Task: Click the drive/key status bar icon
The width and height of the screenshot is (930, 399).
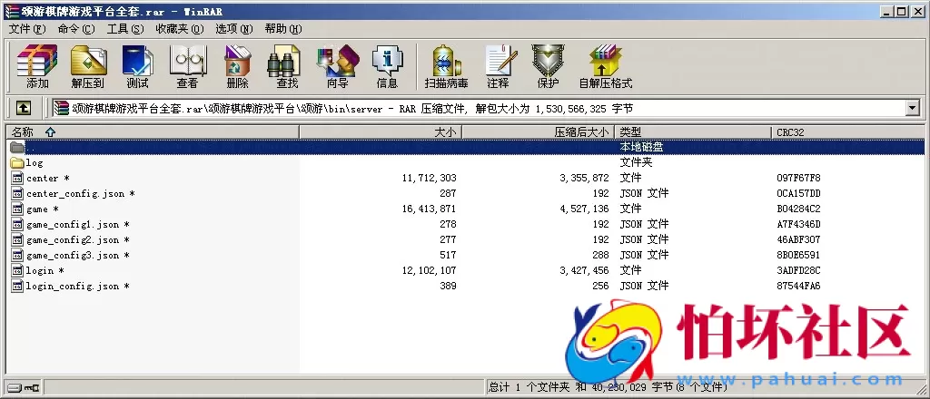Action: pos(23,388)
